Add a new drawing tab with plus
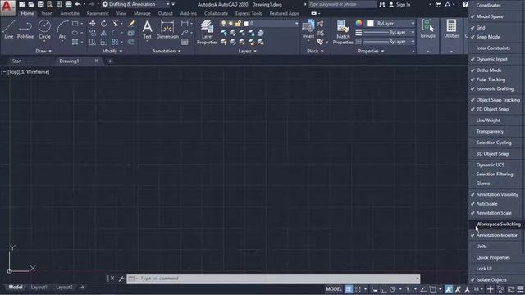Screen dimensions: 525x295 tap(110, 61)
